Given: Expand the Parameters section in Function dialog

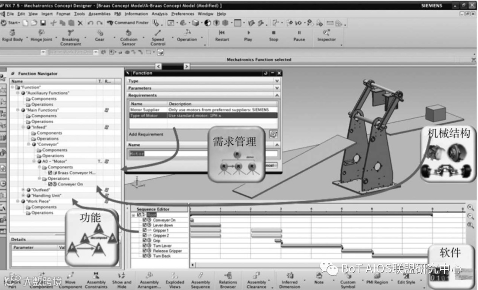Looking at the screenshot, I should 277,88.
